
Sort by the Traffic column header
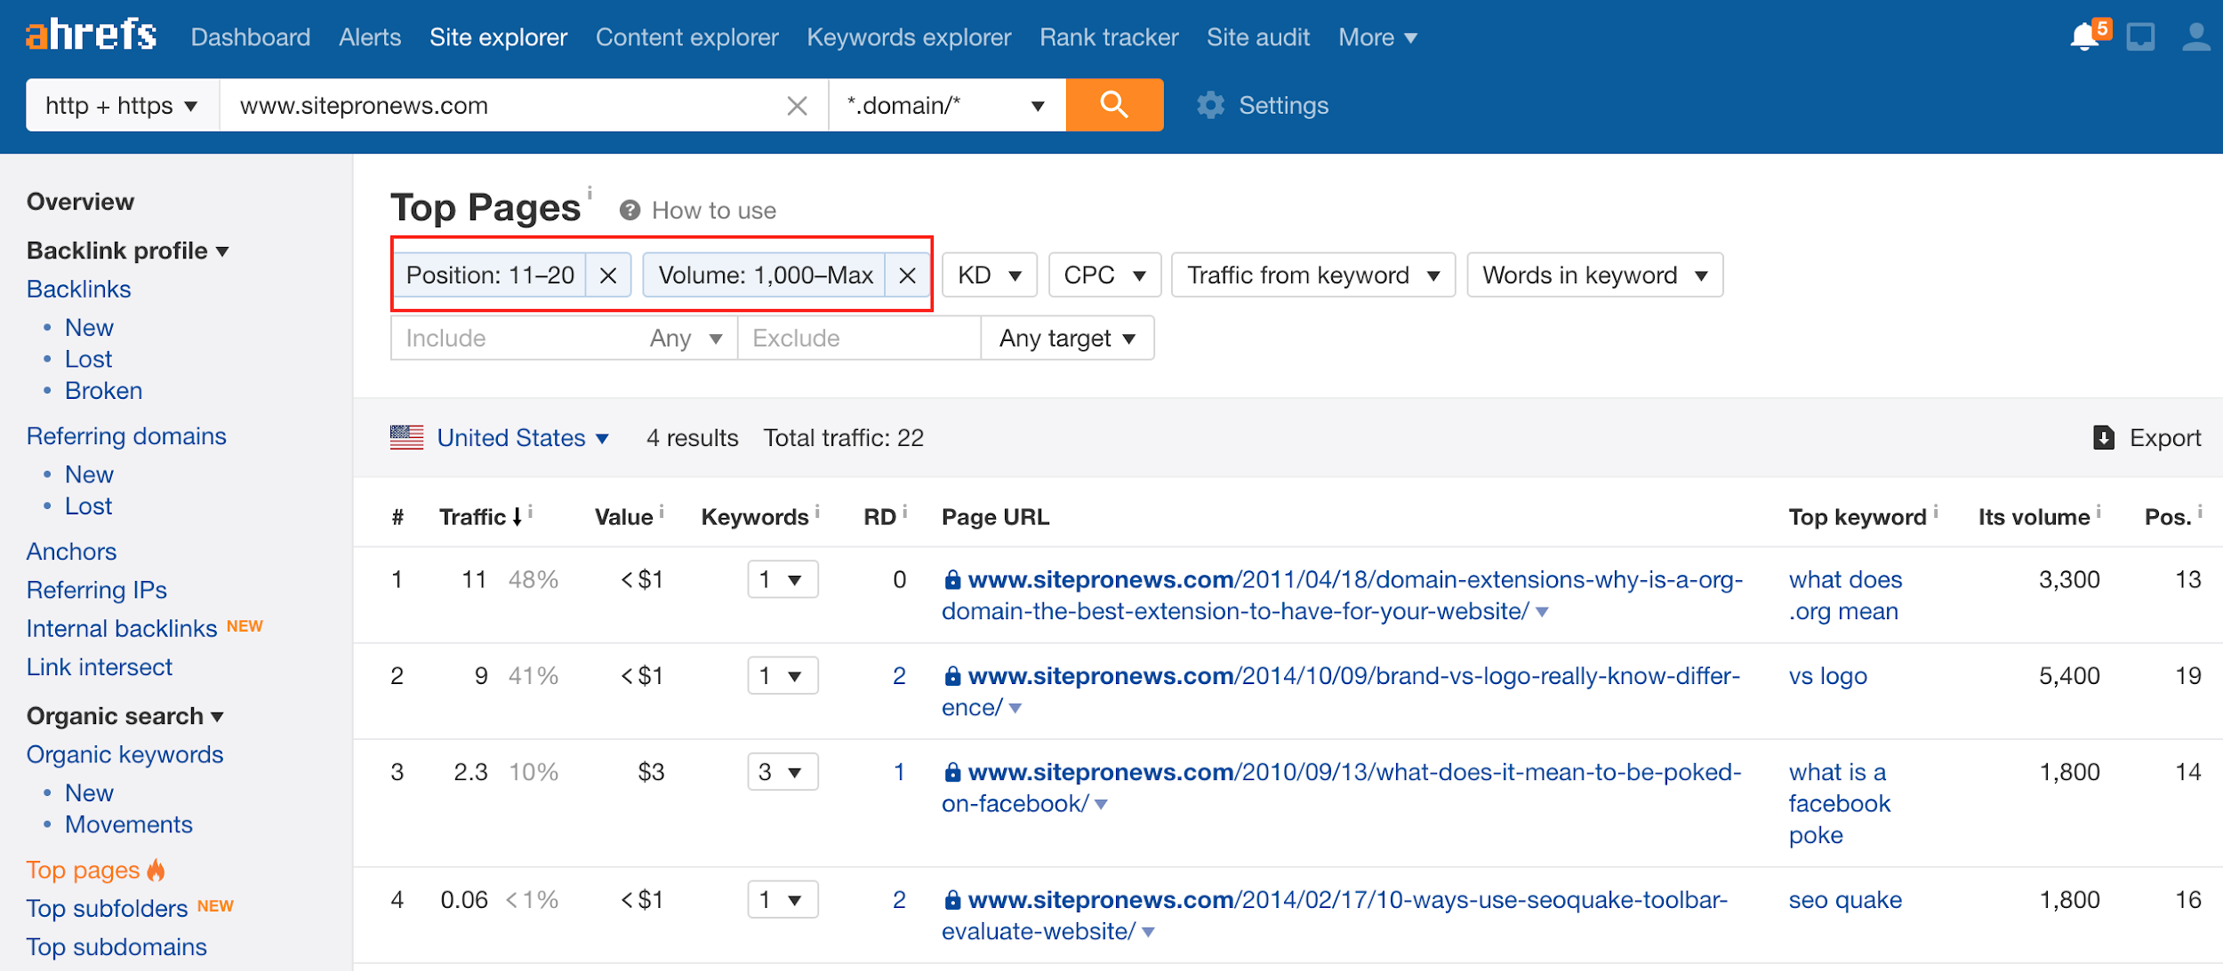(x=480, y=517)
